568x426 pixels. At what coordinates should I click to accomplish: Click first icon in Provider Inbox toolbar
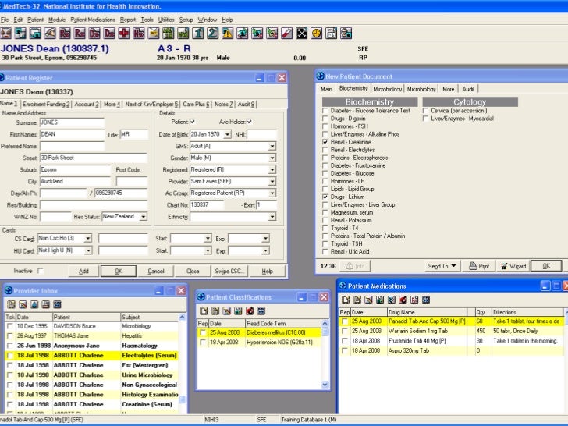coord(11,304)
